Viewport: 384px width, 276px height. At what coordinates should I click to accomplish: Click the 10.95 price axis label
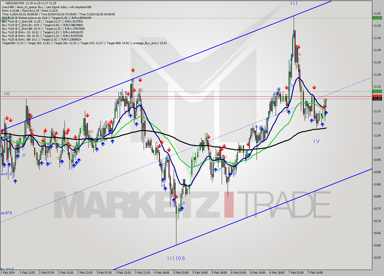pyautogui.click(x=377, y=160)
